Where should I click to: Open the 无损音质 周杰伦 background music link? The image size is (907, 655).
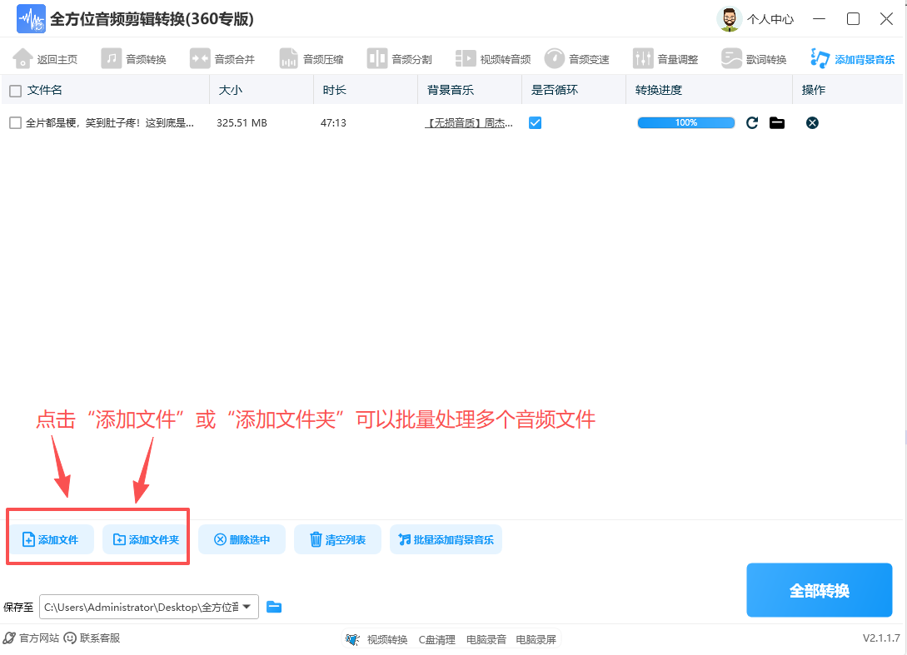466,122
